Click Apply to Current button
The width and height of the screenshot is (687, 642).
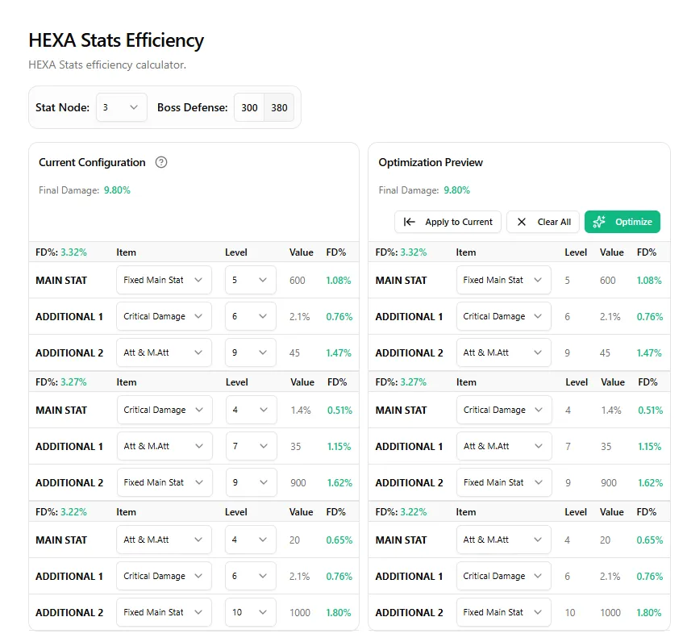448,222
